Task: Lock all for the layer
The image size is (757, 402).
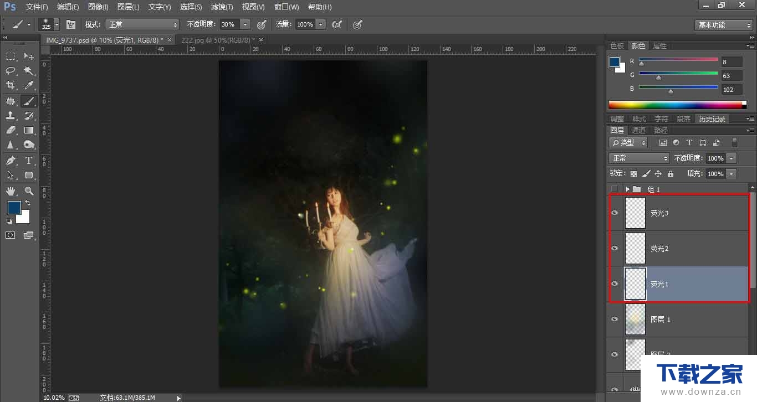Action: click(x=671, y=173)
